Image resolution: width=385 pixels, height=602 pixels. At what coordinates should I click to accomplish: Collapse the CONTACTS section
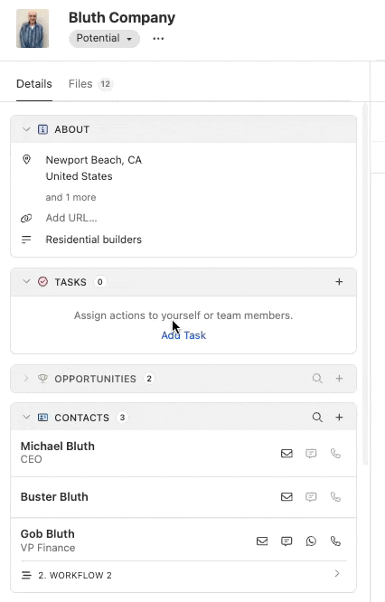[26, 418]
